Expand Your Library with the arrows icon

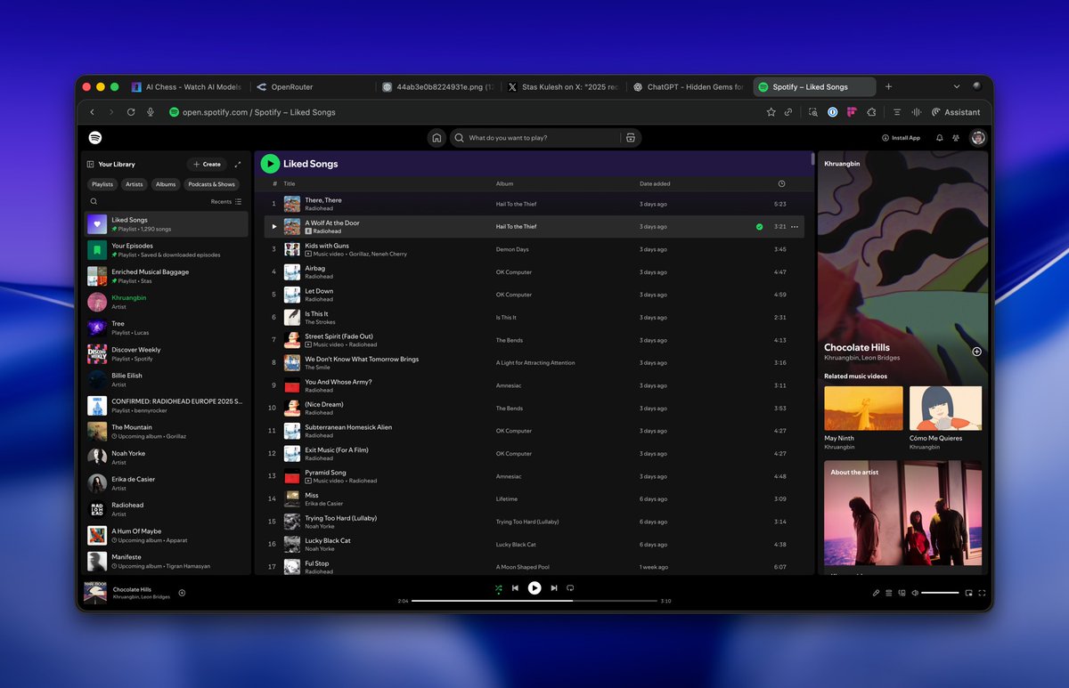coord(238,165)
